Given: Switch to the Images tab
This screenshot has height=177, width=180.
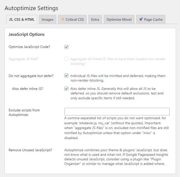Looking at the screenshot, I should pyautogui.click(x=48, y=20).
